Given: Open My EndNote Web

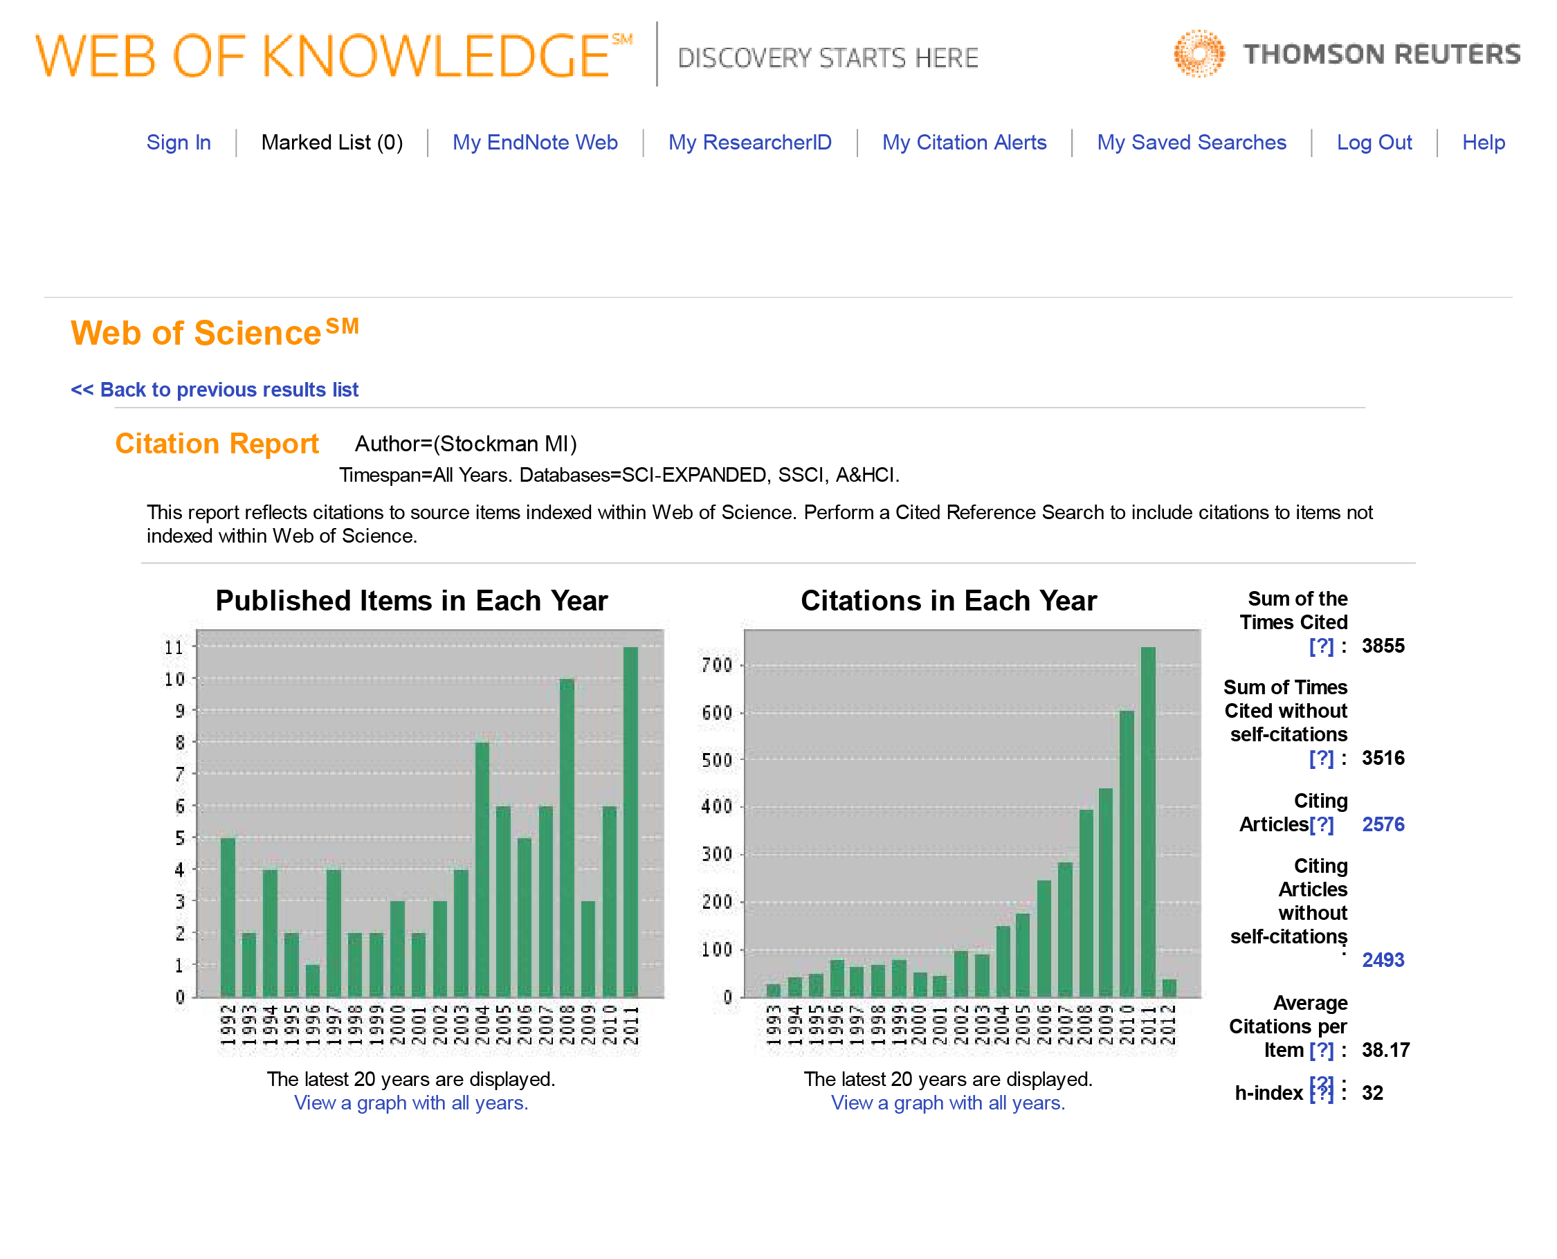Looking at the screenshot, I should click(x=534, y=142).
